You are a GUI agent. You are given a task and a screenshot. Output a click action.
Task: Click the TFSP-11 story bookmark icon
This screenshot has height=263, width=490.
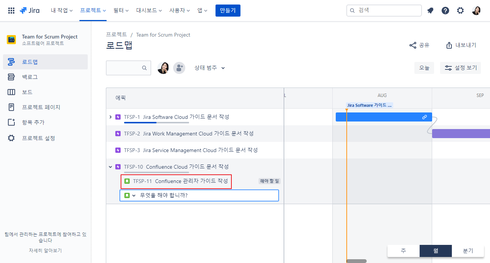point(127,181)
